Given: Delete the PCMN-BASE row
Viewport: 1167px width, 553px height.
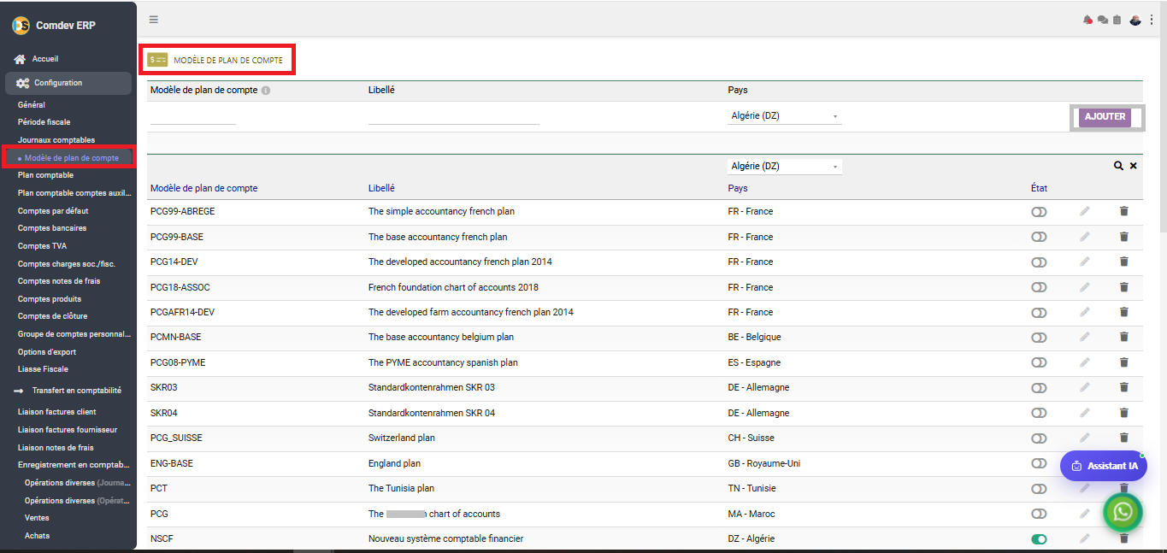Looking at the screenshot, I should tap(1124, 337).
